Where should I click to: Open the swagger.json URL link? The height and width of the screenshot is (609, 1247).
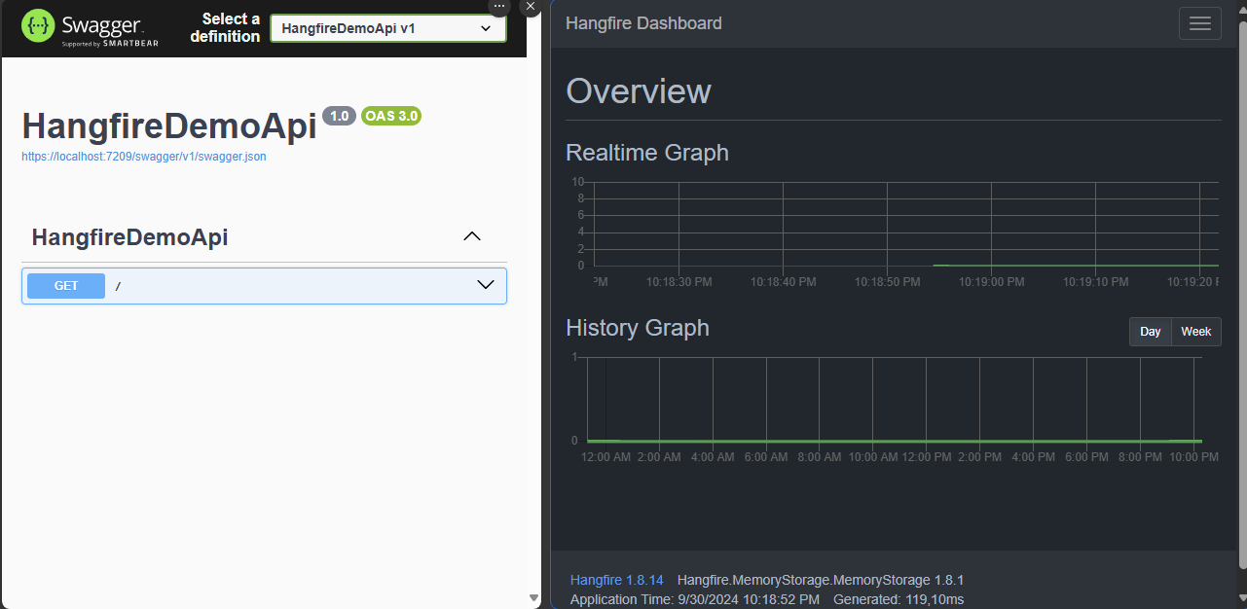click(144, 156)
